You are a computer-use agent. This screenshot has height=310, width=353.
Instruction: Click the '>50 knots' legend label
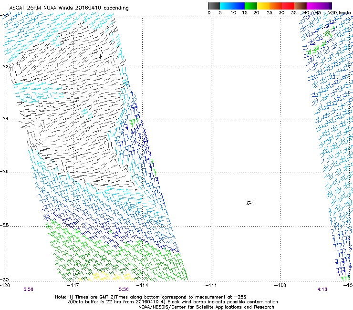340,13
